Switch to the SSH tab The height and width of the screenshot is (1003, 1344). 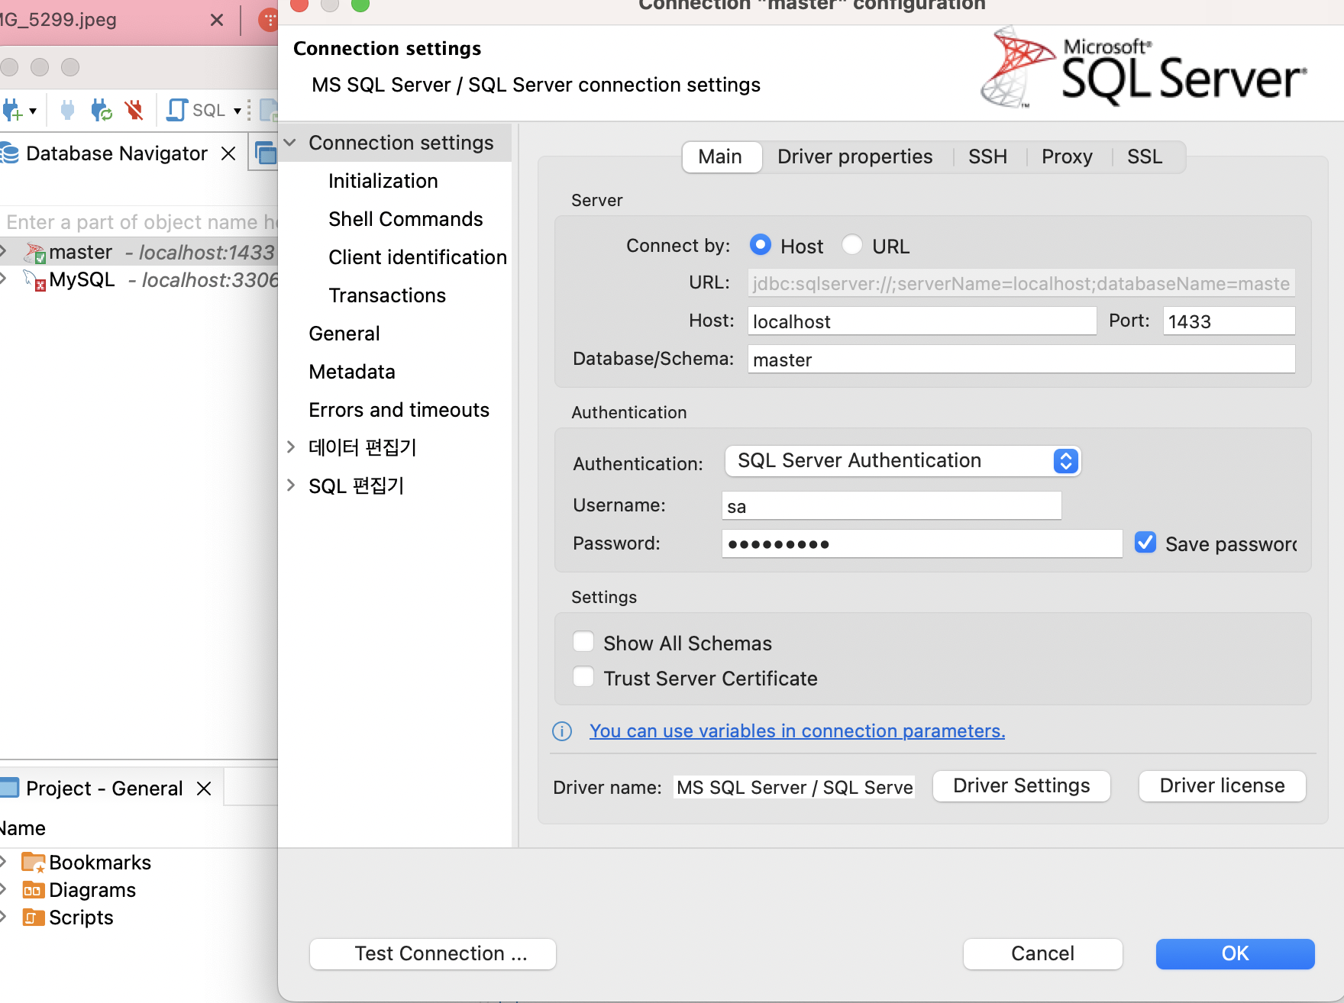click(x=988, y=156)
